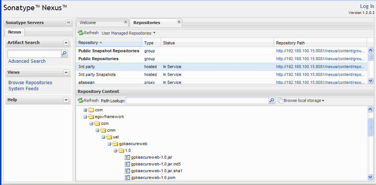Screen dimensions: 376x185
Task: Close the Welcome tab
Action: [125, 22]
